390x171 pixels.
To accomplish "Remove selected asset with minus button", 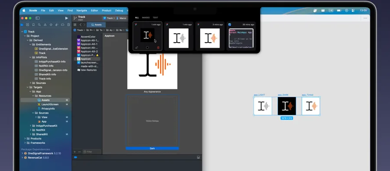I will (79, 152).
